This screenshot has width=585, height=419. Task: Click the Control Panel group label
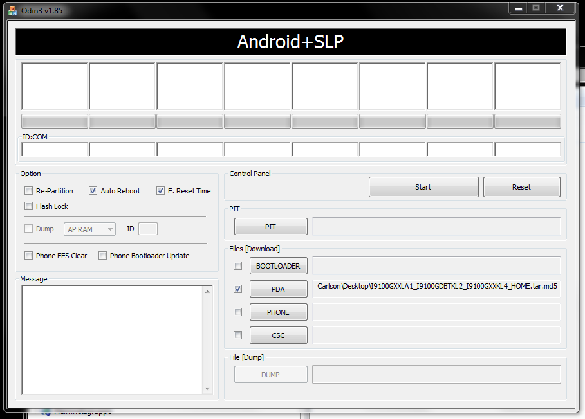coord(250,174)
